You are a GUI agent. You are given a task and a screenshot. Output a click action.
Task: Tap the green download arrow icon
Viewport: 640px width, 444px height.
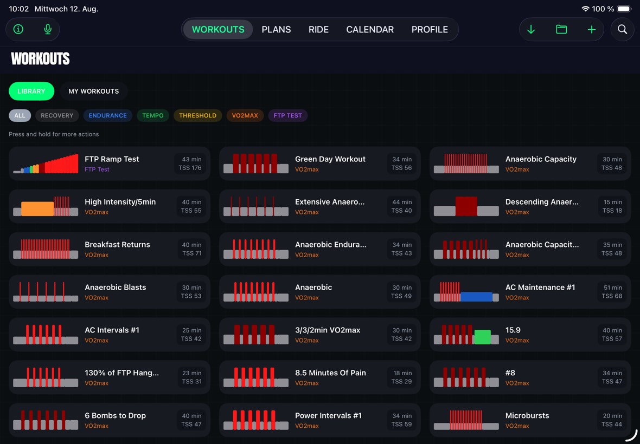coord(531,29)
